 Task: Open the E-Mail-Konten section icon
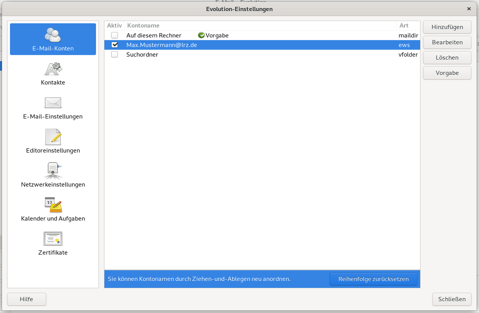[53, 35]
